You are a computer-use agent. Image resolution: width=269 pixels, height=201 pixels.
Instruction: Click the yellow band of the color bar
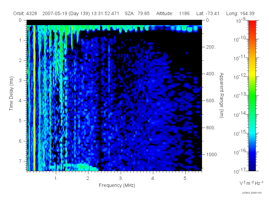252,73
